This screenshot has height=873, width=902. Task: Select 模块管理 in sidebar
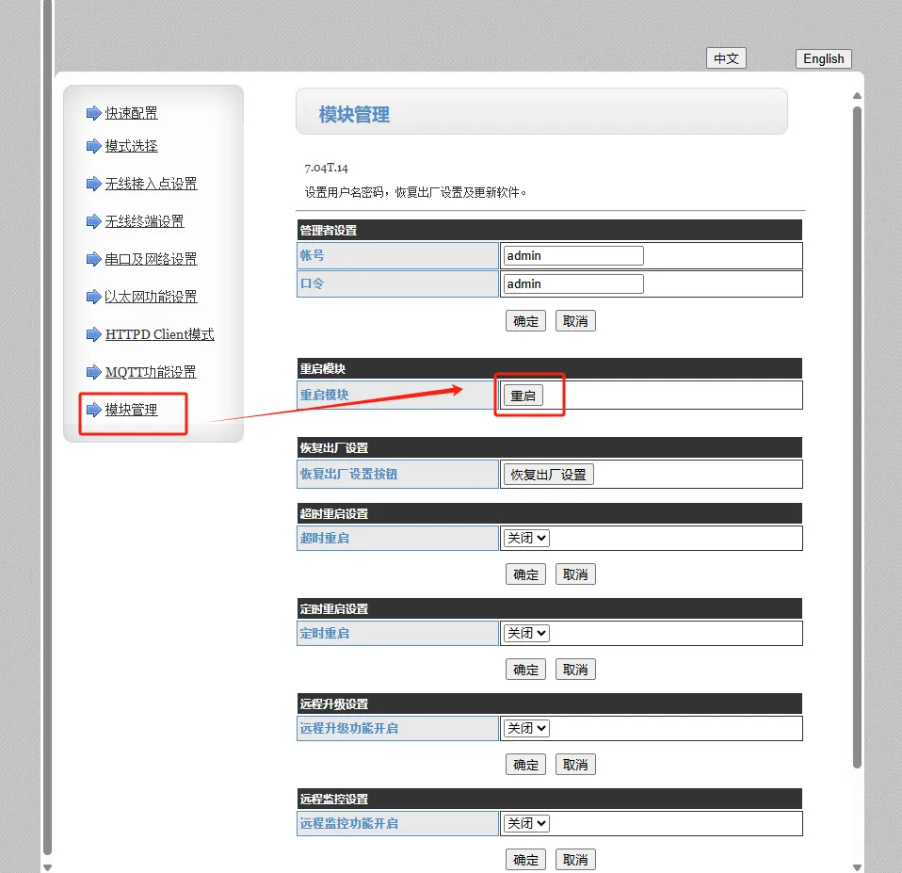tap(131, 410)
